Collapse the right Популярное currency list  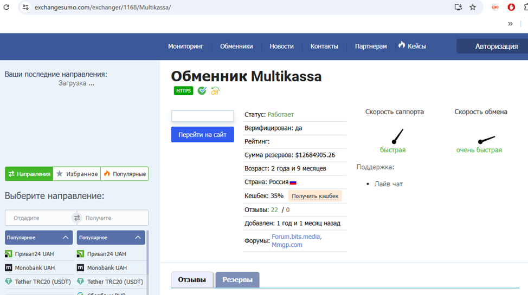point(138,238)
